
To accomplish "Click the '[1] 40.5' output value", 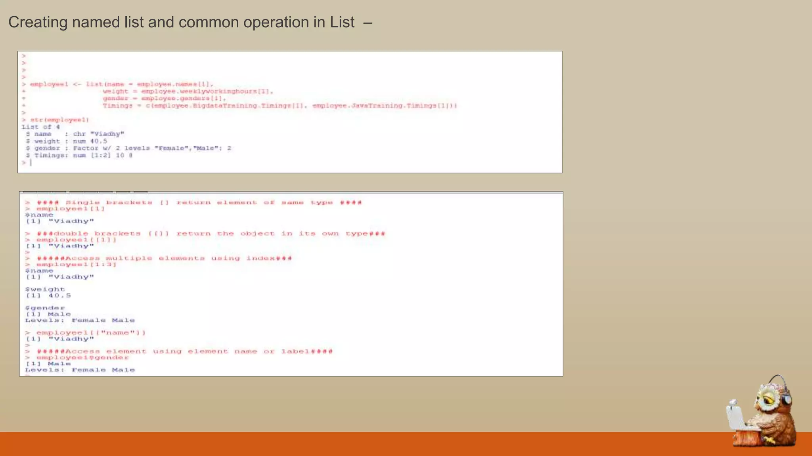I will 48,296.
